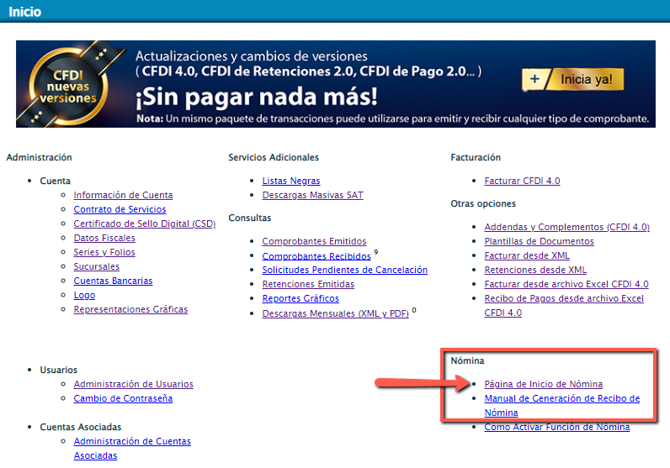Image resolution: width=670 pixels, height=468 pixels.
Task: Click the CFDI nuevas versiones badge
Action: tap(68, 87)
